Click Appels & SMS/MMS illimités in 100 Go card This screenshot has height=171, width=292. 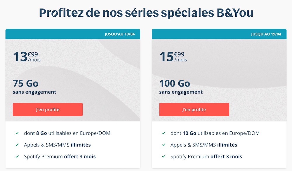coord(204,145)
